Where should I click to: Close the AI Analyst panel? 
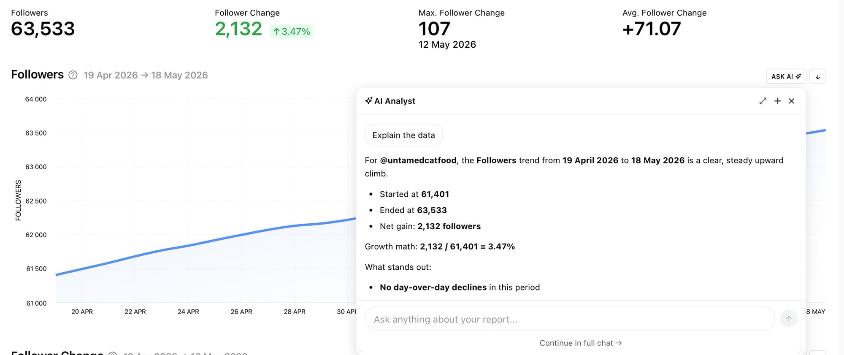pyautogui.click(x=792, y=101)
